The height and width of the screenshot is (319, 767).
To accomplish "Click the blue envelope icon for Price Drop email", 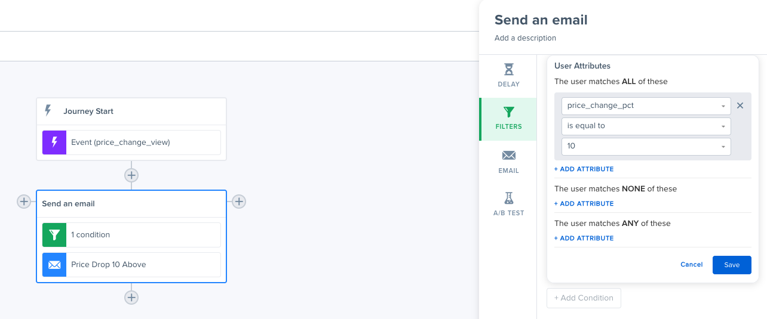I will coord(54,265).
